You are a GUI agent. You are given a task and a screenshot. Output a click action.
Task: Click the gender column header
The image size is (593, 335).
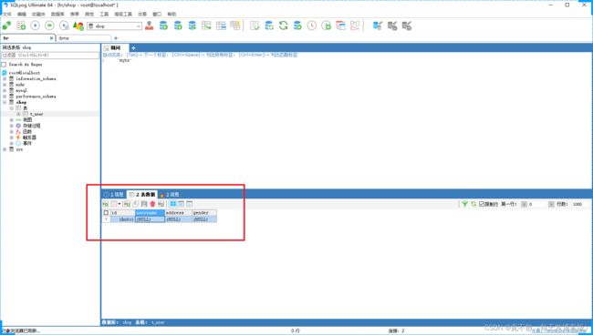point(204,213)
